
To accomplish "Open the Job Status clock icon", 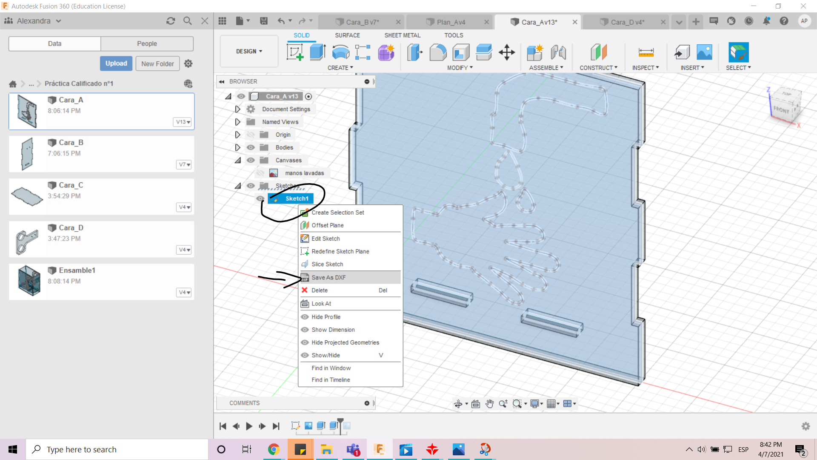I will pos(749,21).
